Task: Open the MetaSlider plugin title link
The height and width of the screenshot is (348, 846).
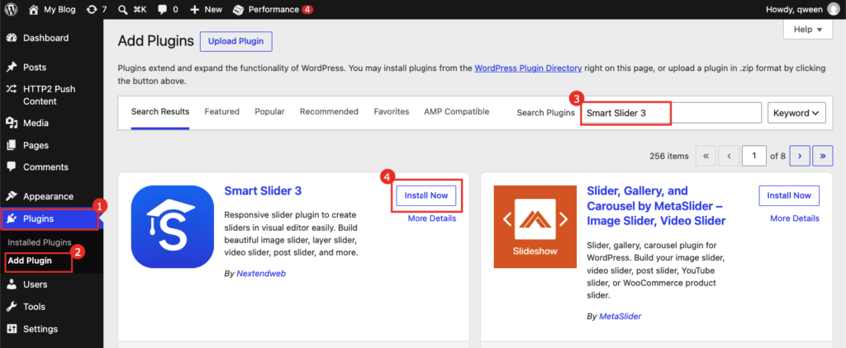Action: pyautogui.click(x=656, y=206)
